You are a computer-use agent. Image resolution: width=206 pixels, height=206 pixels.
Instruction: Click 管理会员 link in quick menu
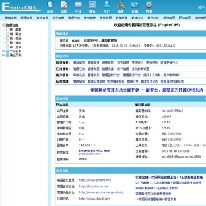[x=93, y=75]
